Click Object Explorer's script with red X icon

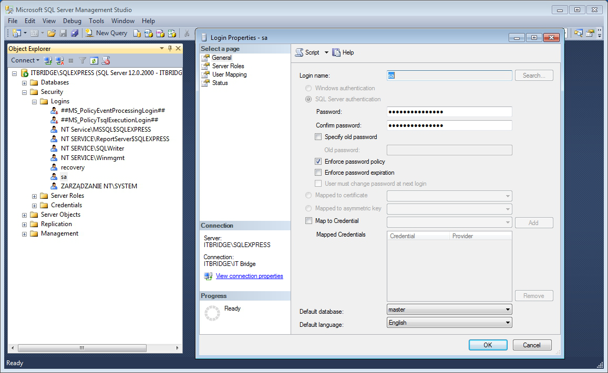coord(106,60)
